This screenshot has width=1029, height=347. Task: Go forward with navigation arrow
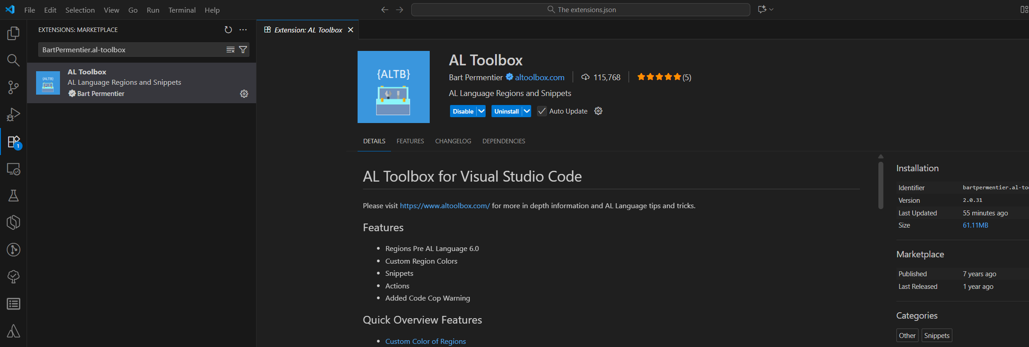[400, 9]
